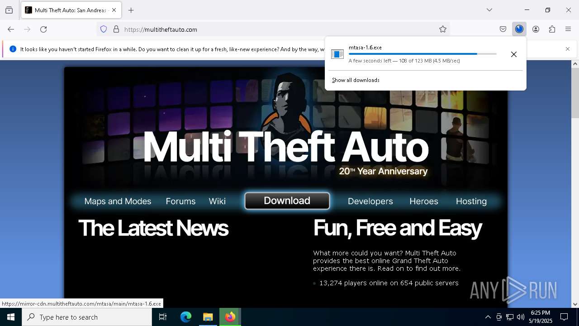Click players online statistics text

point(389,283)
